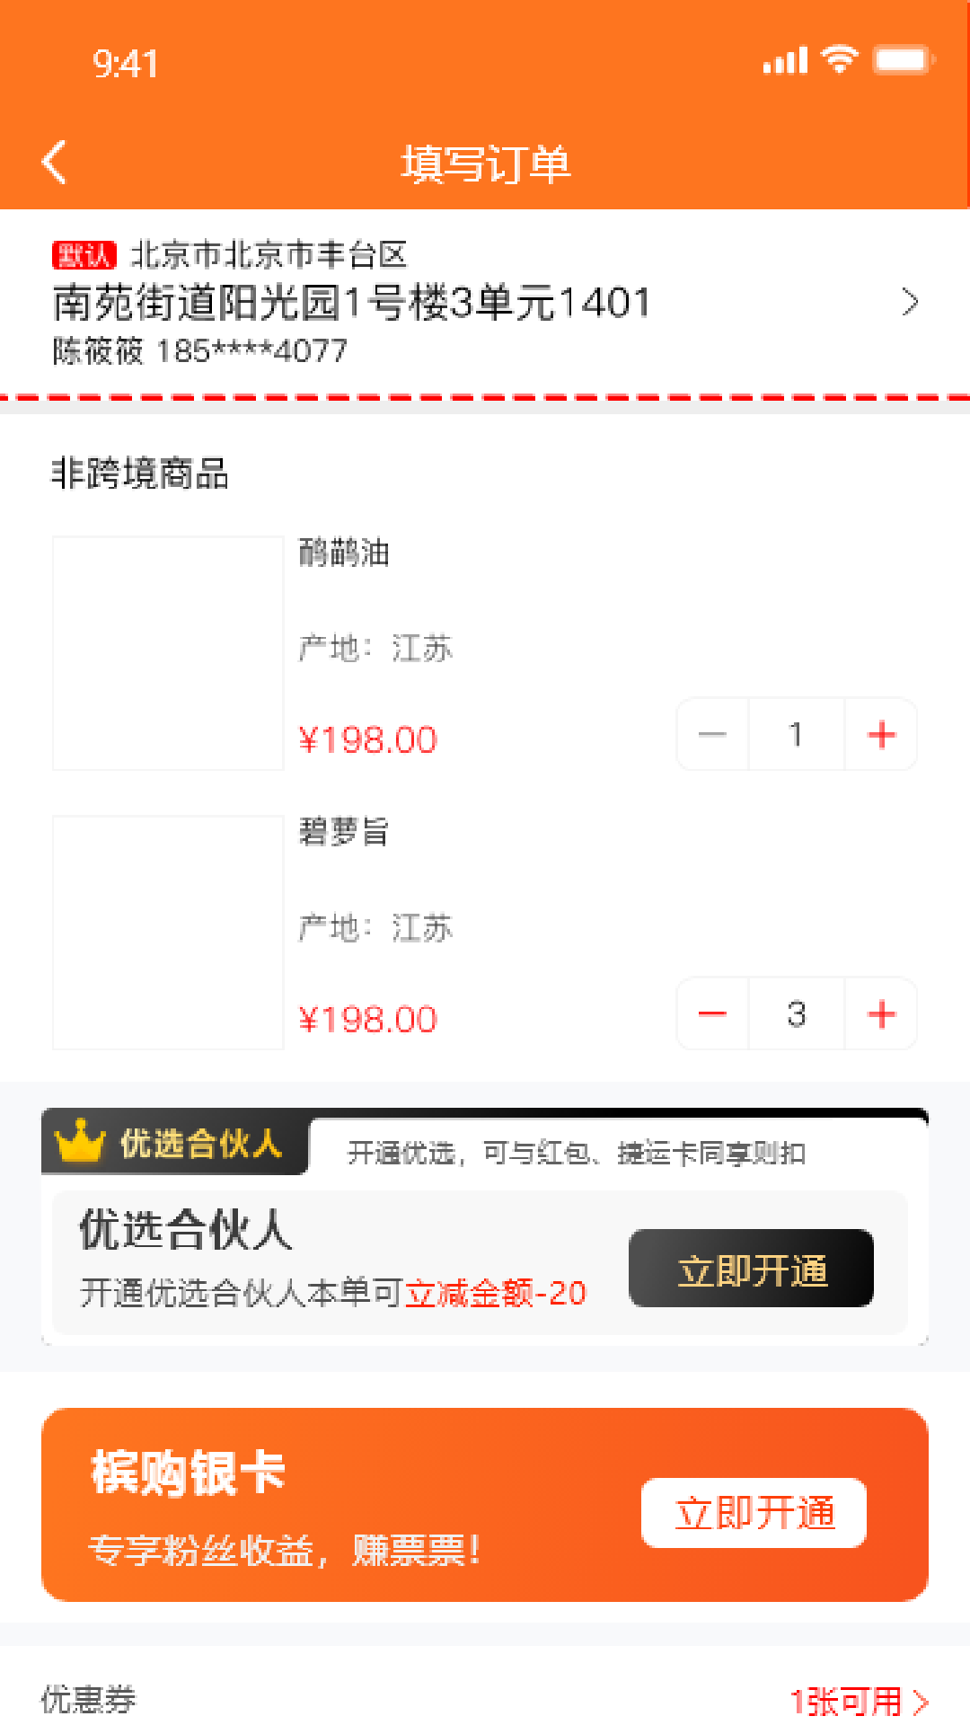Edit quantity field showing 3
The image size is (970, 1725).
[x=796, y=1014]
